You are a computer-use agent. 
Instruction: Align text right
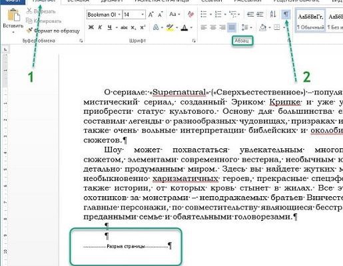(x=222, y=27)
